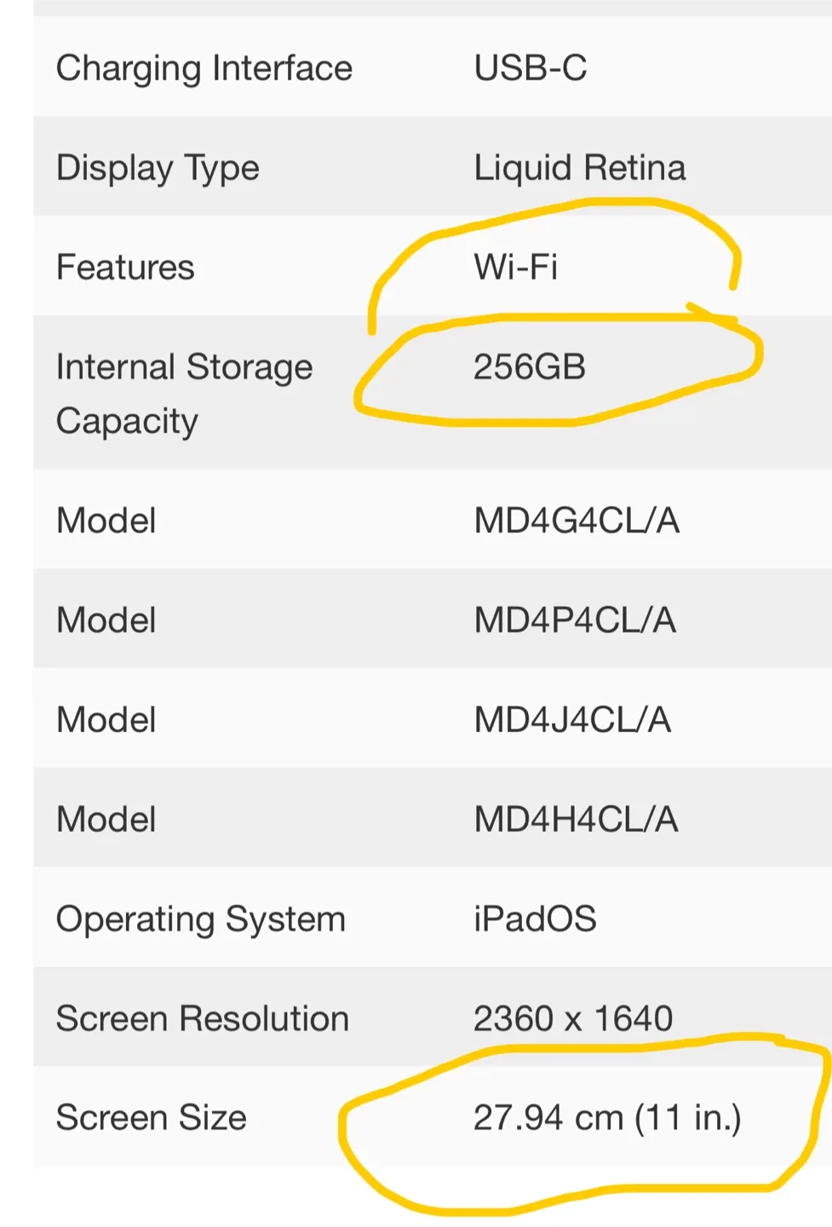Tap the Liquid Retina value
This screenshot has height=1227, width=832.
pyautogui.click(x=579, y=168)
